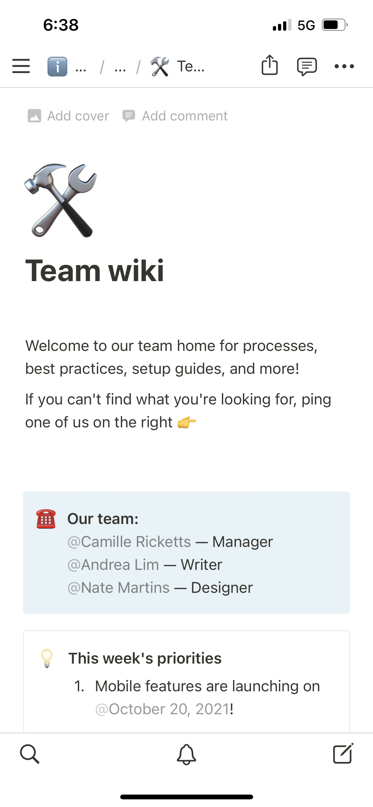Tap the Add cover button
The width and height of the screenshot is (373, 807).
pyautogui.click(x=69, y=116)
